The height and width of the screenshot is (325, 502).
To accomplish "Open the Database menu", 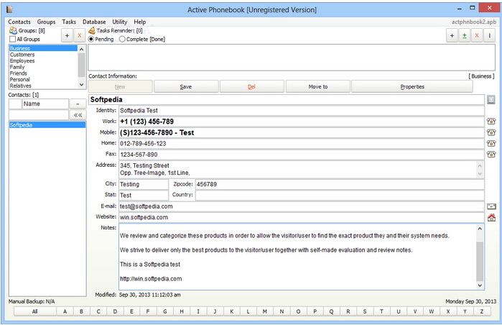I will 94,22.
